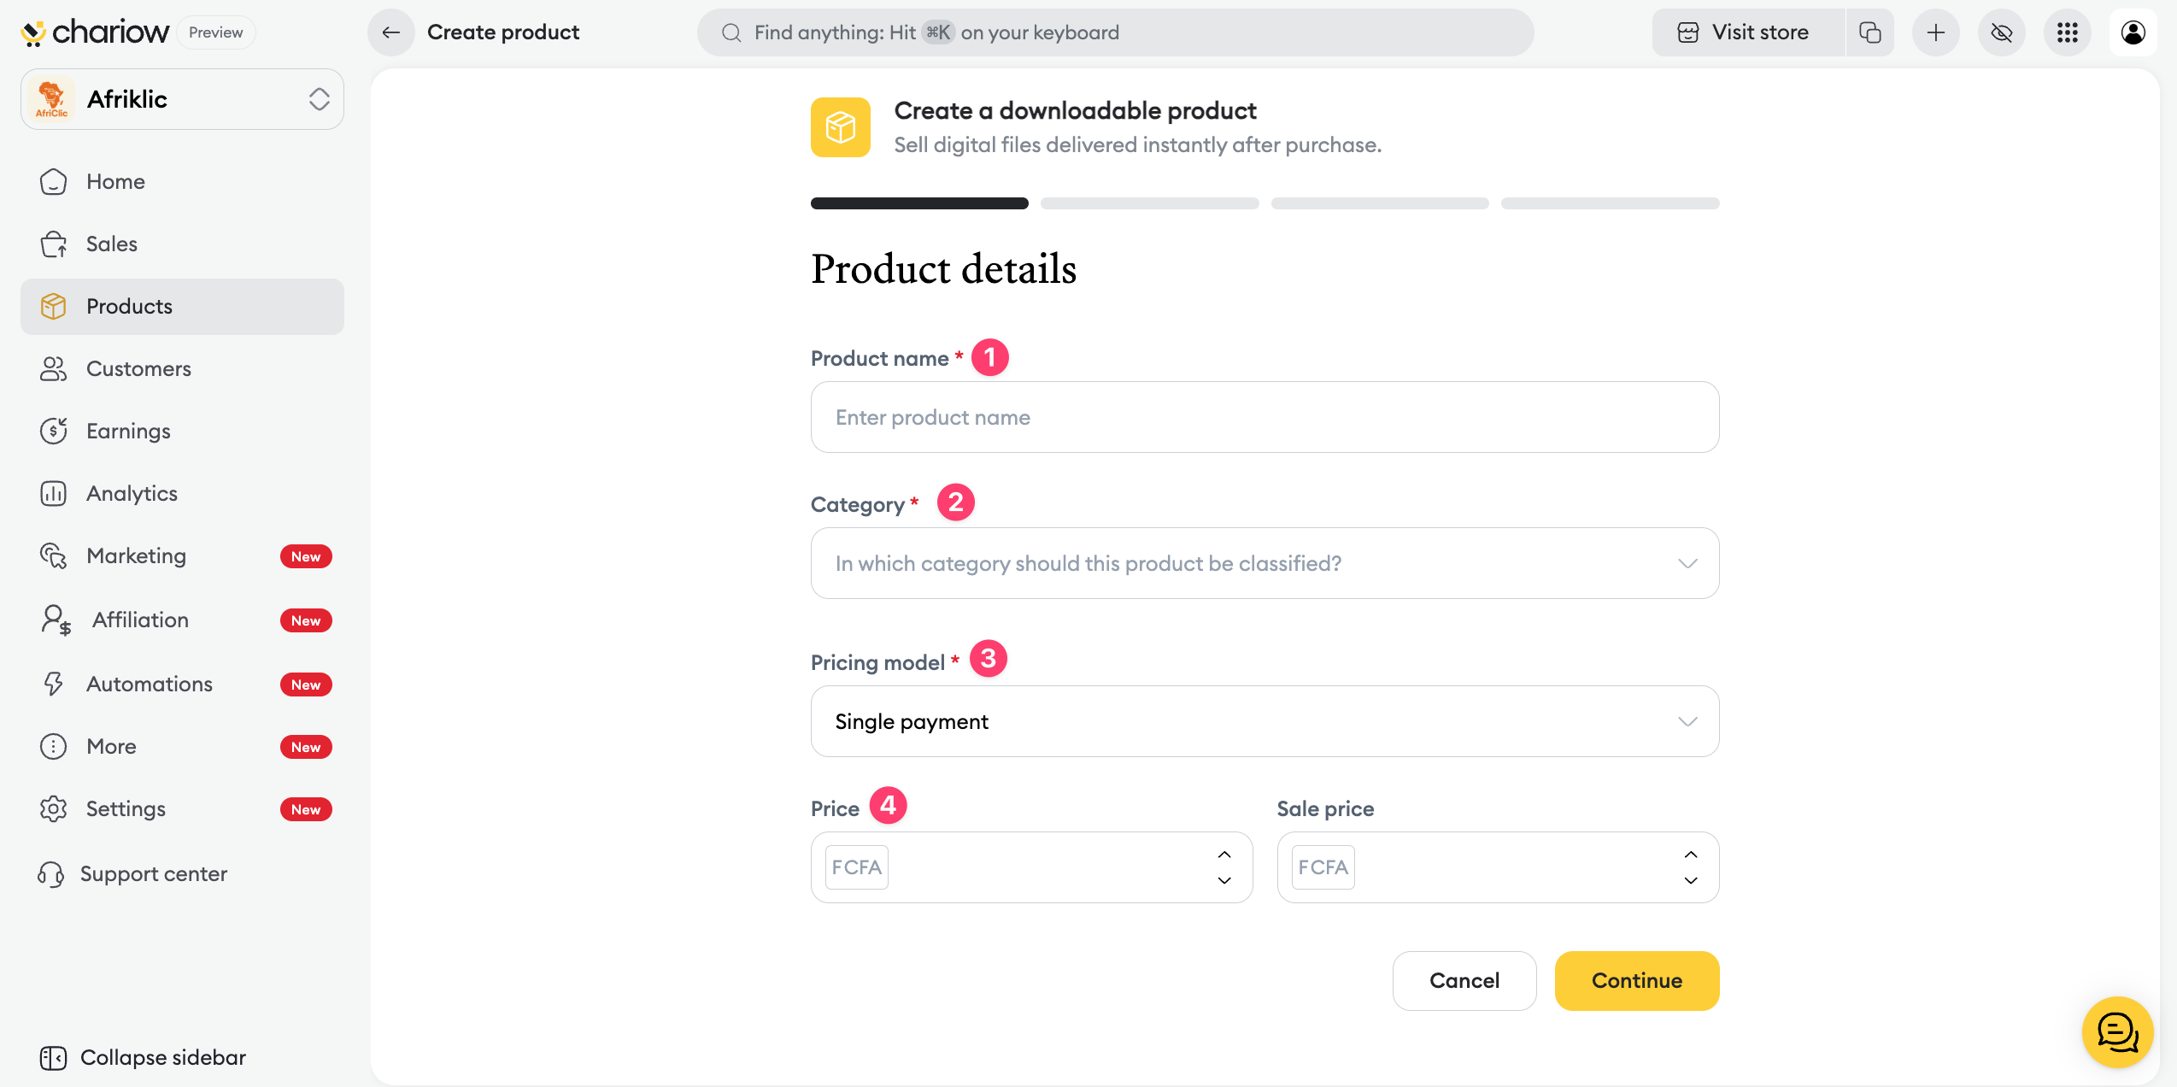Click the copy store link icon
The image size is (2177, 1087).
coord(1870,32)
